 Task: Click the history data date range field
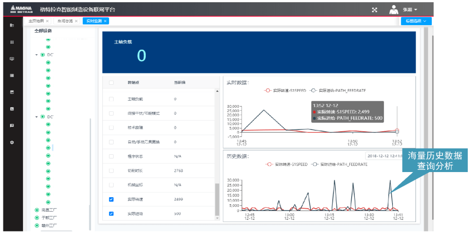[383, 156]
